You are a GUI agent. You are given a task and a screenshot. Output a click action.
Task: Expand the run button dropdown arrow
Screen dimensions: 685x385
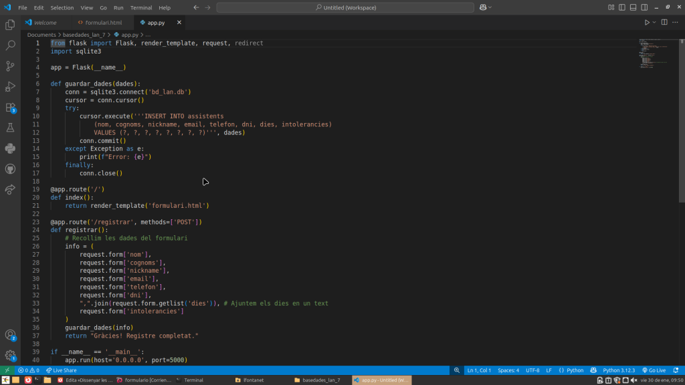(654, 22)
